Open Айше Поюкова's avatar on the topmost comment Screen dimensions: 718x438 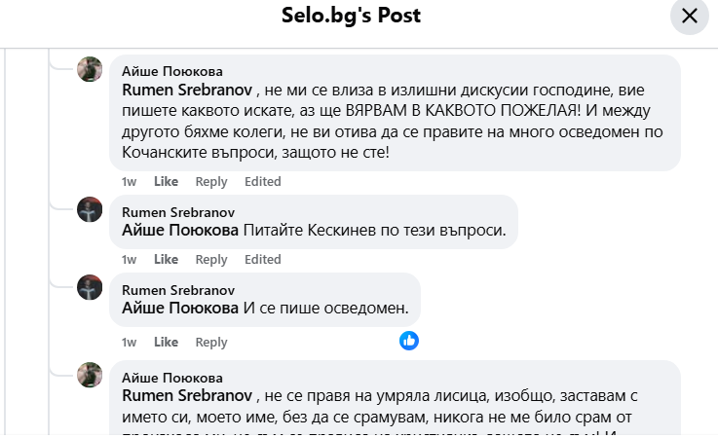point(90,70)
